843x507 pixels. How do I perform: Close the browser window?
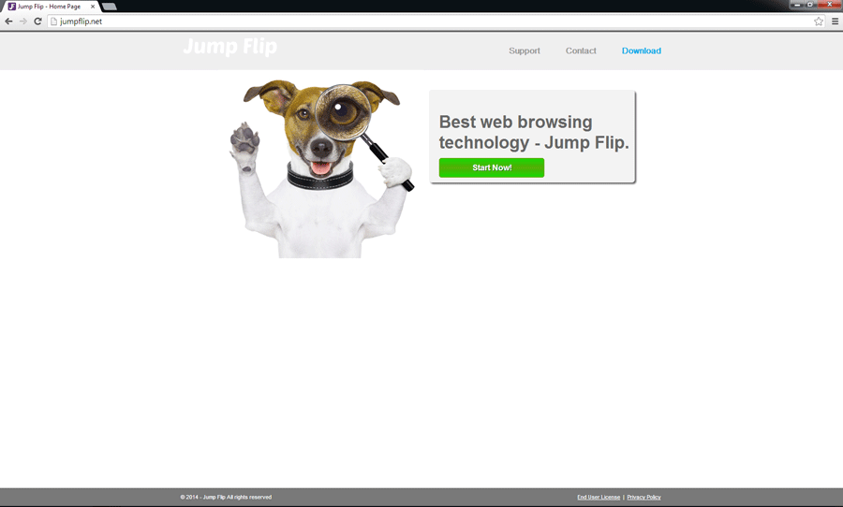[829, 5]
